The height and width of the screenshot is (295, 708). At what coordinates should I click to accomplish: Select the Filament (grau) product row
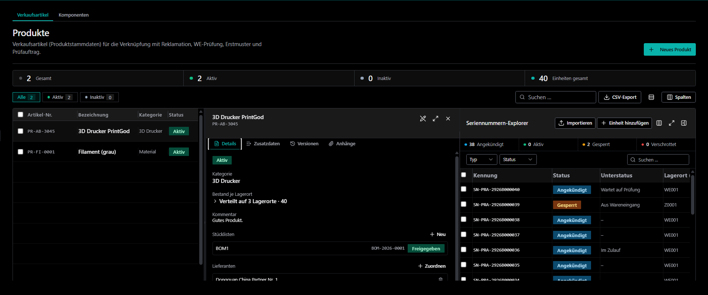click(x=106, y=152)
